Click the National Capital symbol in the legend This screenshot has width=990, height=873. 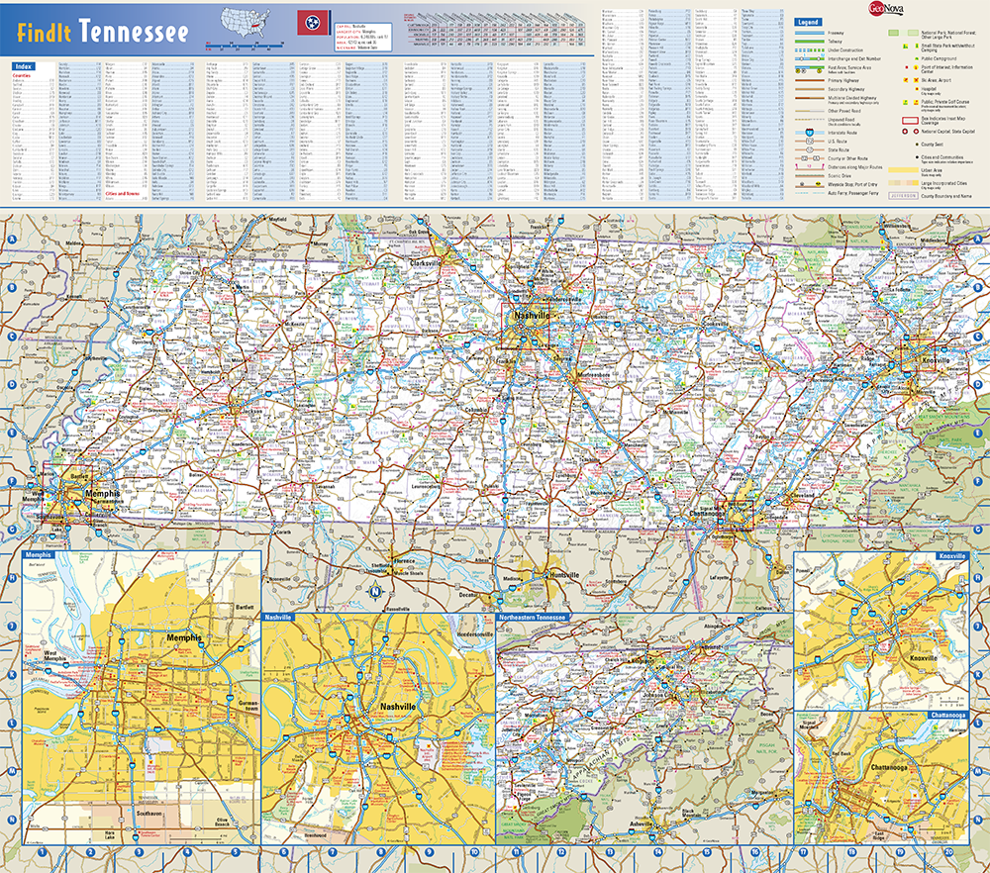click(x=906, y=132)
